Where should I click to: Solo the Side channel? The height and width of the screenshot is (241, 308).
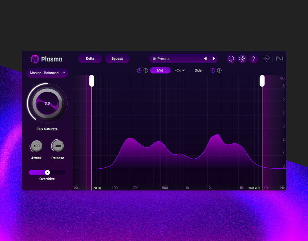pyautogui.click(x=219, y=71)
